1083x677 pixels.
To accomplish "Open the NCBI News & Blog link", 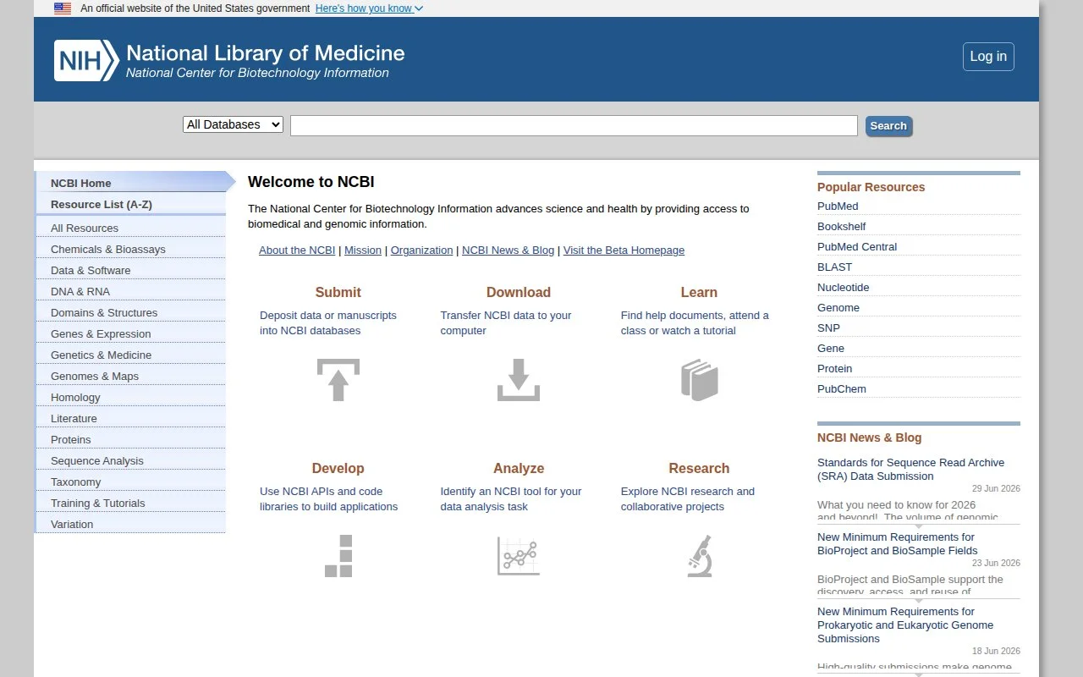I will 508,250.
